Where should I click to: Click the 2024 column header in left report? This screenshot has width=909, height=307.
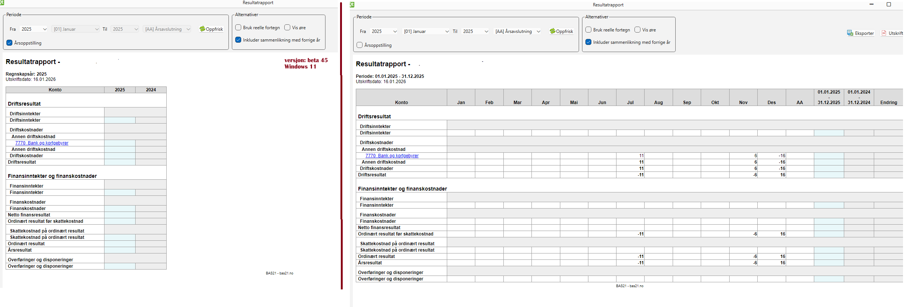tap(151, 90)
